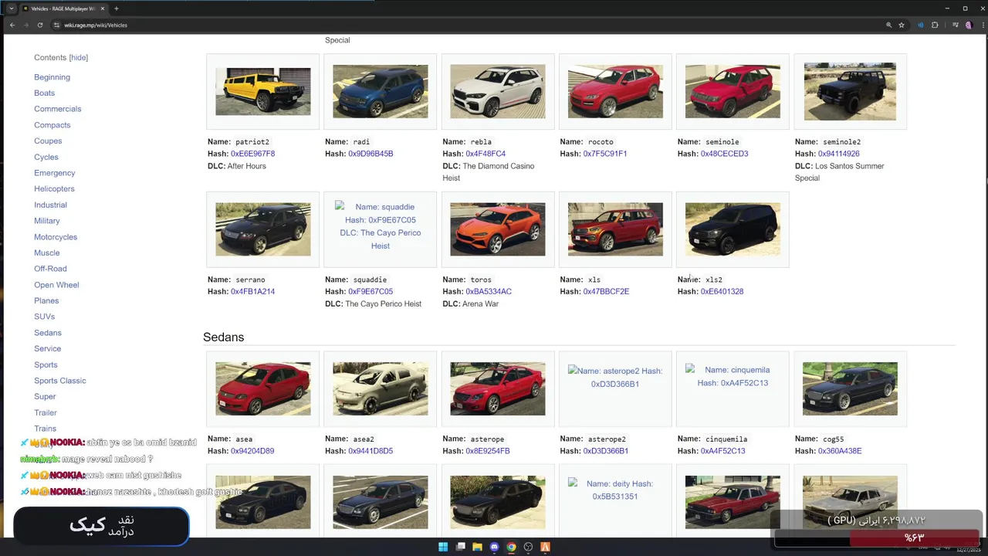988x556 pixels.
Task: Open File Explorer from the taskbar
Action: pyautogui.click(x=477, y=547)
